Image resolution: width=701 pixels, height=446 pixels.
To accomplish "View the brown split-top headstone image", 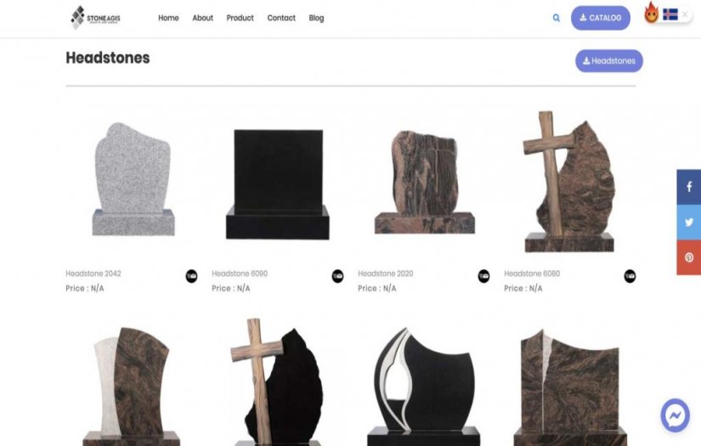I will pos(570,387).
